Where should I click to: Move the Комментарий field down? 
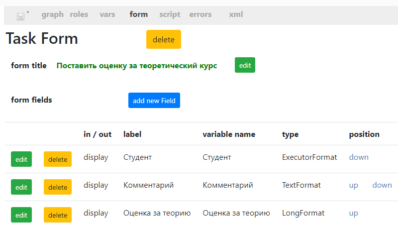click(382, 185)
